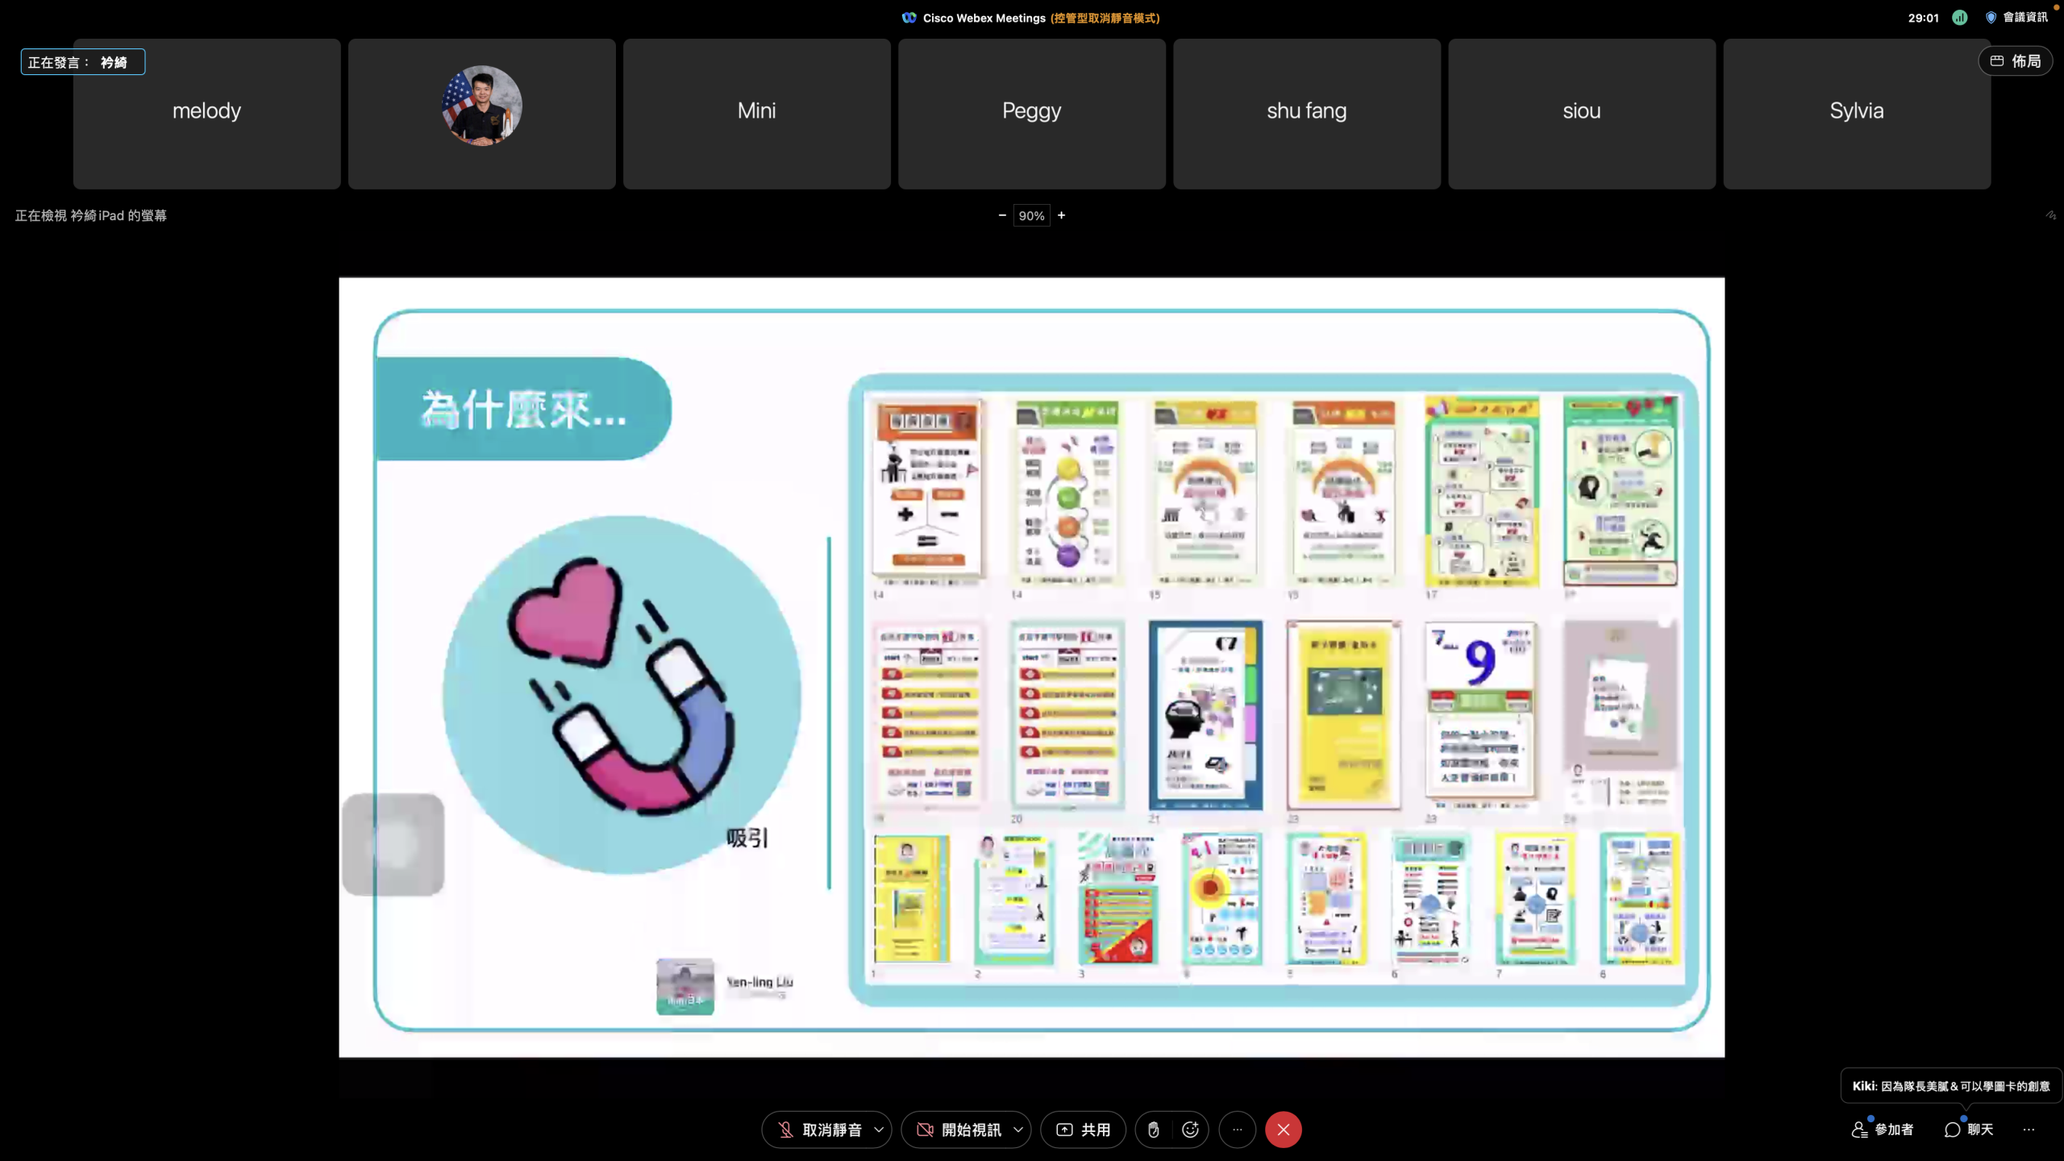Click the red leave meeting button
2064x1161 pixels.
[x=1283, y=1130]
